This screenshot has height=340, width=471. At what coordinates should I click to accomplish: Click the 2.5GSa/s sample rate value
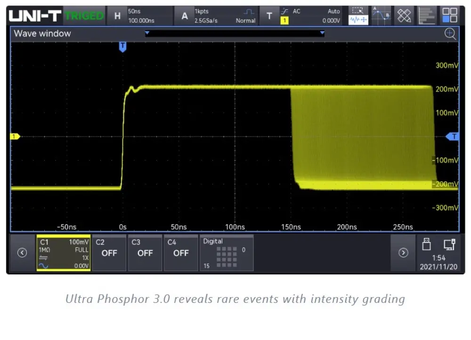[x=206, y=21]
